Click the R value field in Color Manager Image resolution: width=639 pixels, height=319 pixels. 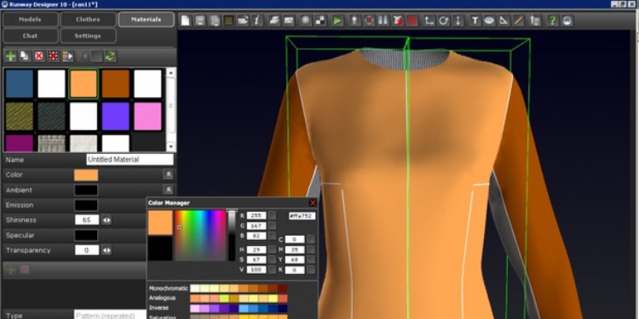256,216
